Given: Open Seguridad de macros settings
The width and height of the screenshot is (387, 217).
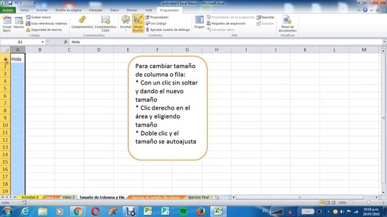Looking at the screenshot, I should pyautogui.click(x=44, y=30).
